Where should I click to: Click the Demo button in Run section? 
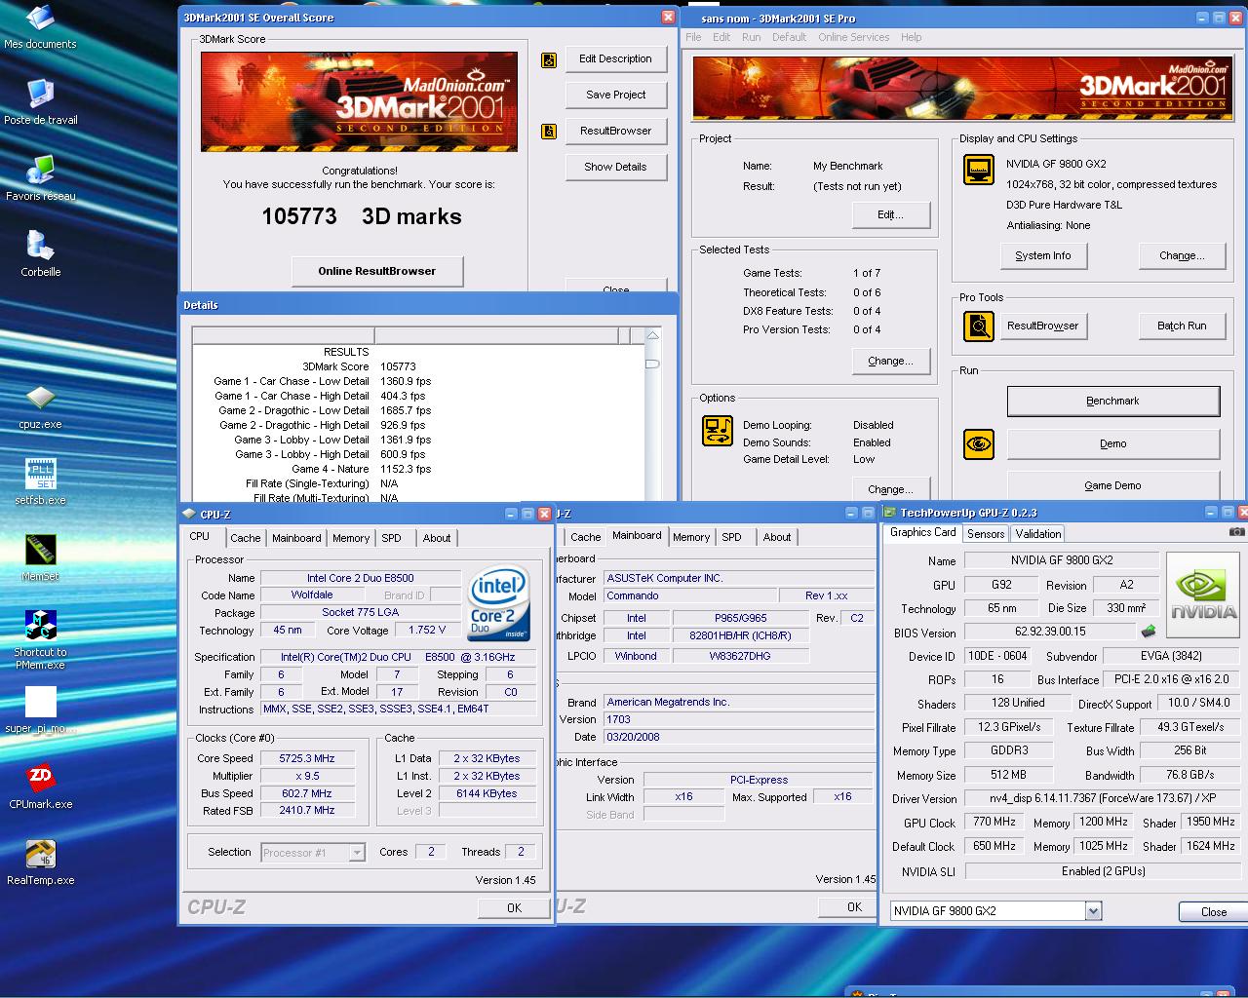(1112, 443)
